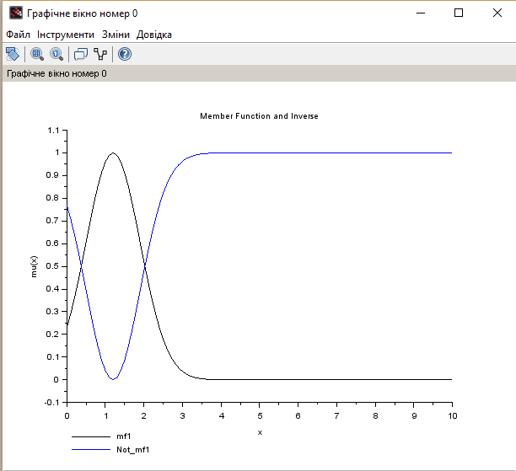
Task: Open the Довідка menu
Action: pyautogui.click(x=154, y=35)
